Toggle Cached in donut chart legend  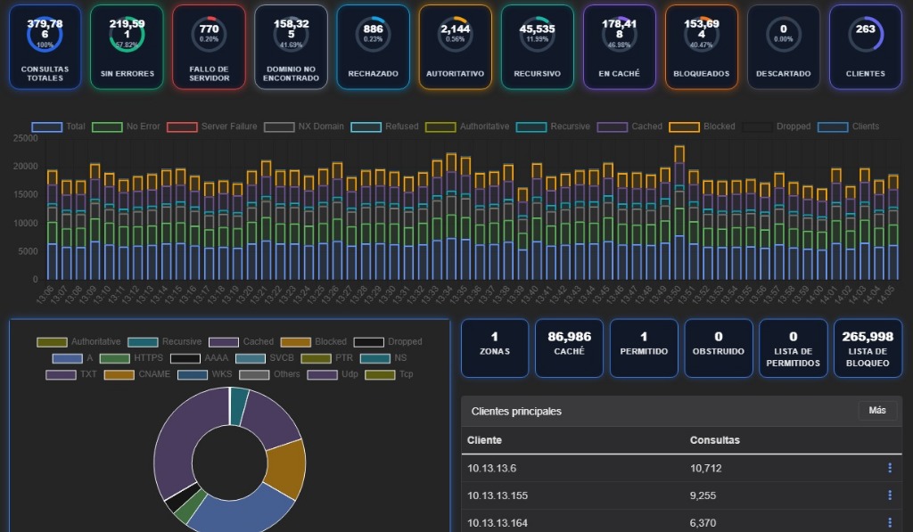coord(241,341)
